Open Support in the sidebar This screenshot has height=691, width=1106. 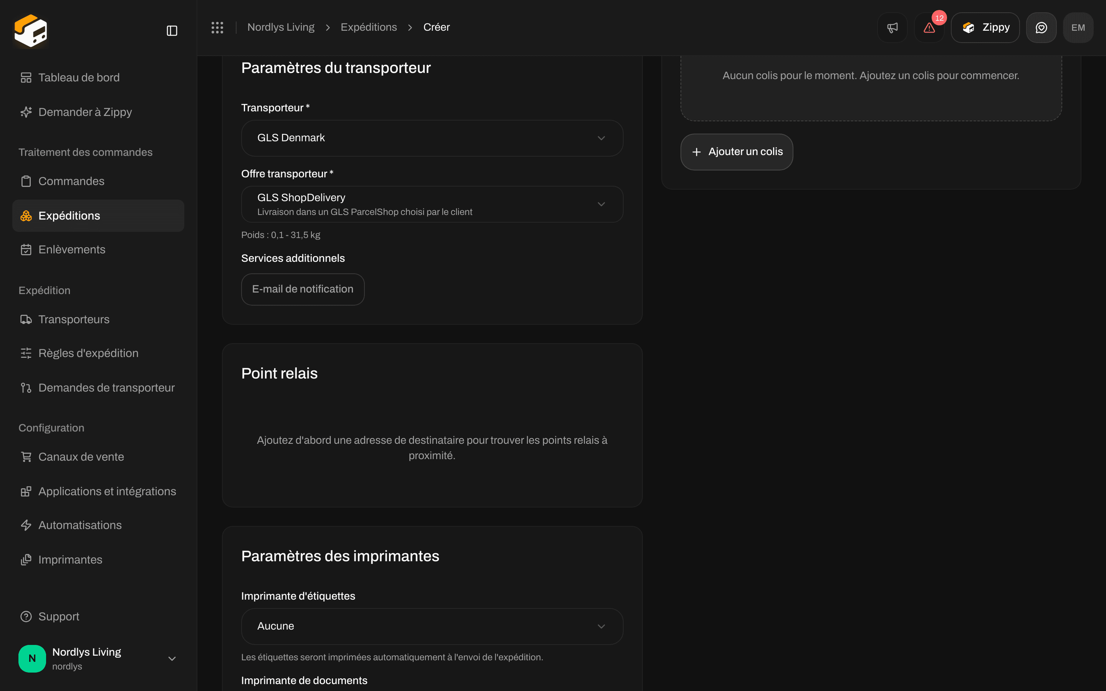pos(98,617)
